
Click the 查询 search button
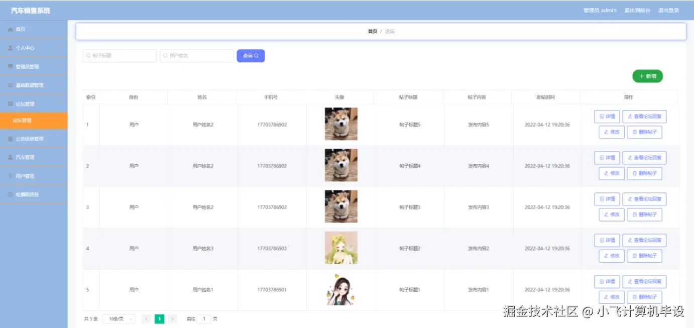coord(251,56)
